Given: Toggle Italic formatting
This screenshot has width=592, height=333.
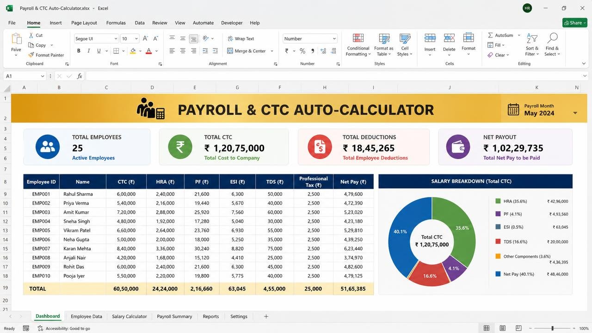Looking at the screenshot, I should coord(89,51).
